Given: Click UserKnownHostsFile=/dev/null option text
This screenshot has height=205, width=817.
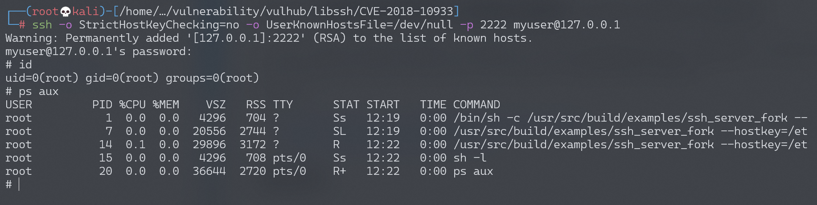Looking at the screenshot, I should [359, 25].
